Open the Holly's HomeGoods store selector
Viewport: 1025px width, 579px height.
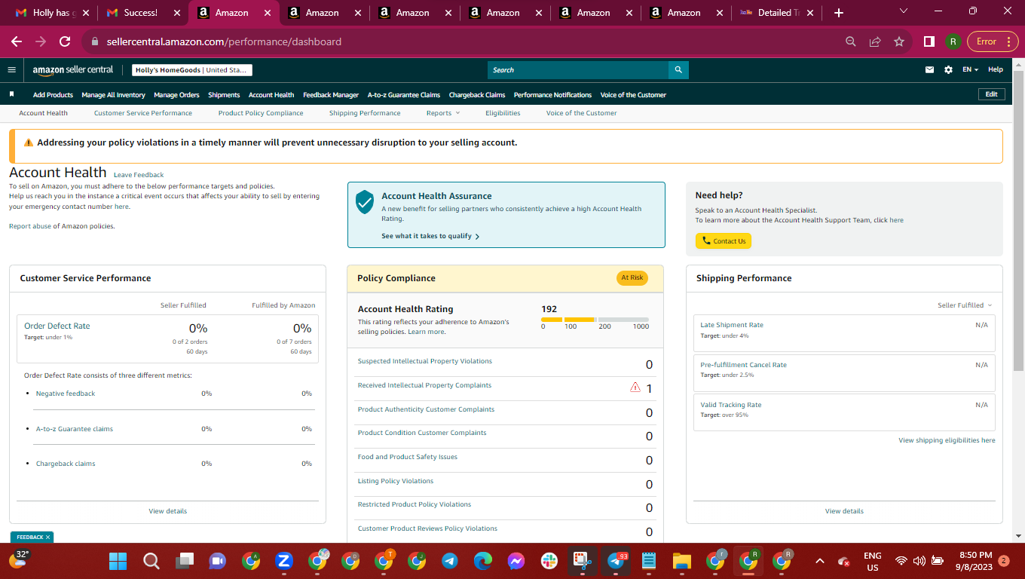[192, 70]
